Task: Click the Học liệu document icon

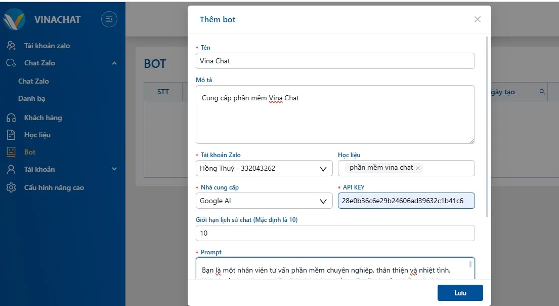Action: [11, 135]
